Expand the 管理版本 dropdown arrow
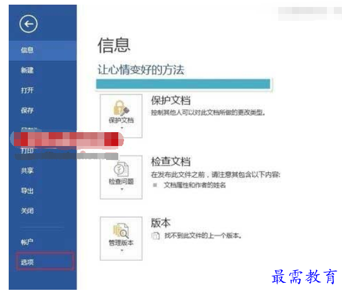This screenshot has width=342, height=295. click(122, 250)
